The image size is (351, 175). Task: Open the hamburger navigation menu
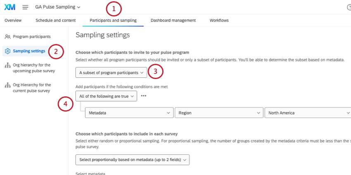click(26, 7)
